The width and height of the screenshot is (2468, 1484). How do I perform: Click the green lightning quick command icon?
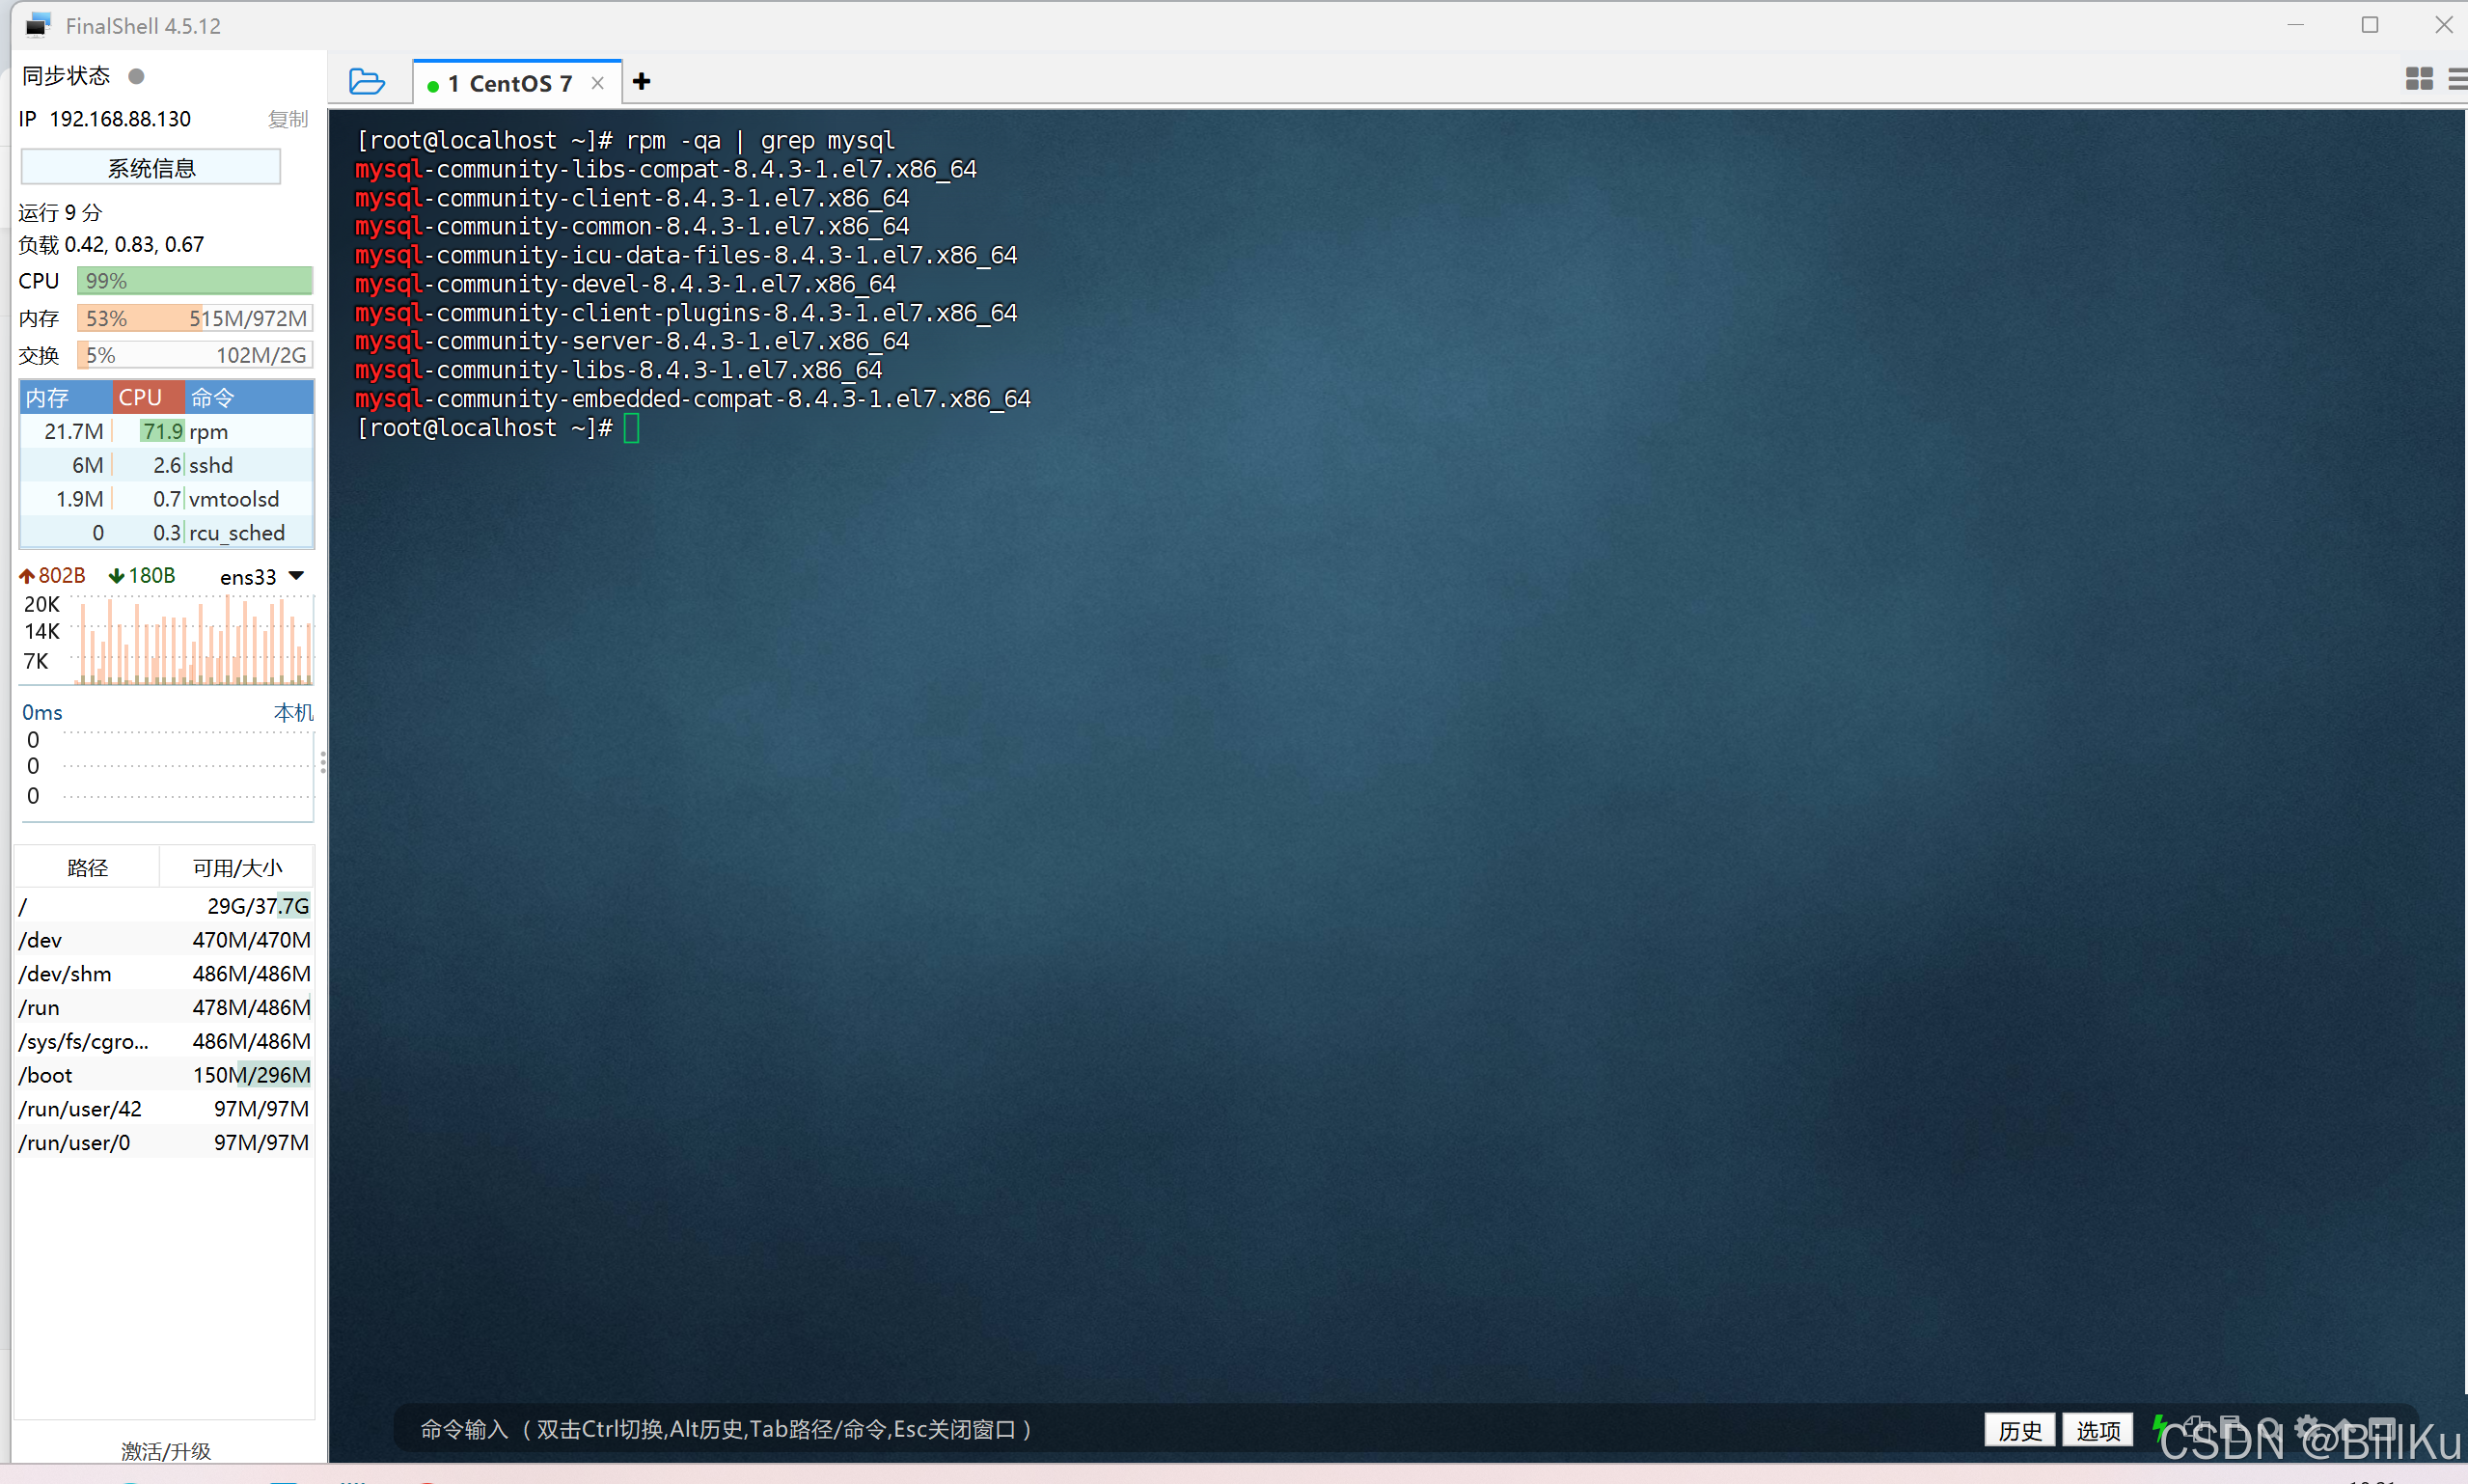coord(2159,1427)
